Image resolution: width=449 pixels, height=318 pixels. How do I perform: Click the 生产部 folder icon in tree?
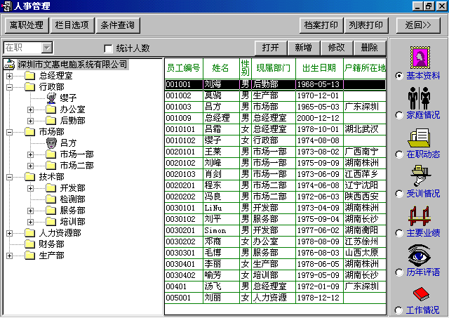pyautogui.click(x=29, y=256)
